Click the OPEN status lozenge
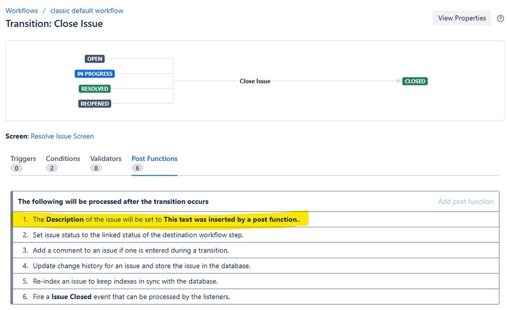 [x=95, y=59]
